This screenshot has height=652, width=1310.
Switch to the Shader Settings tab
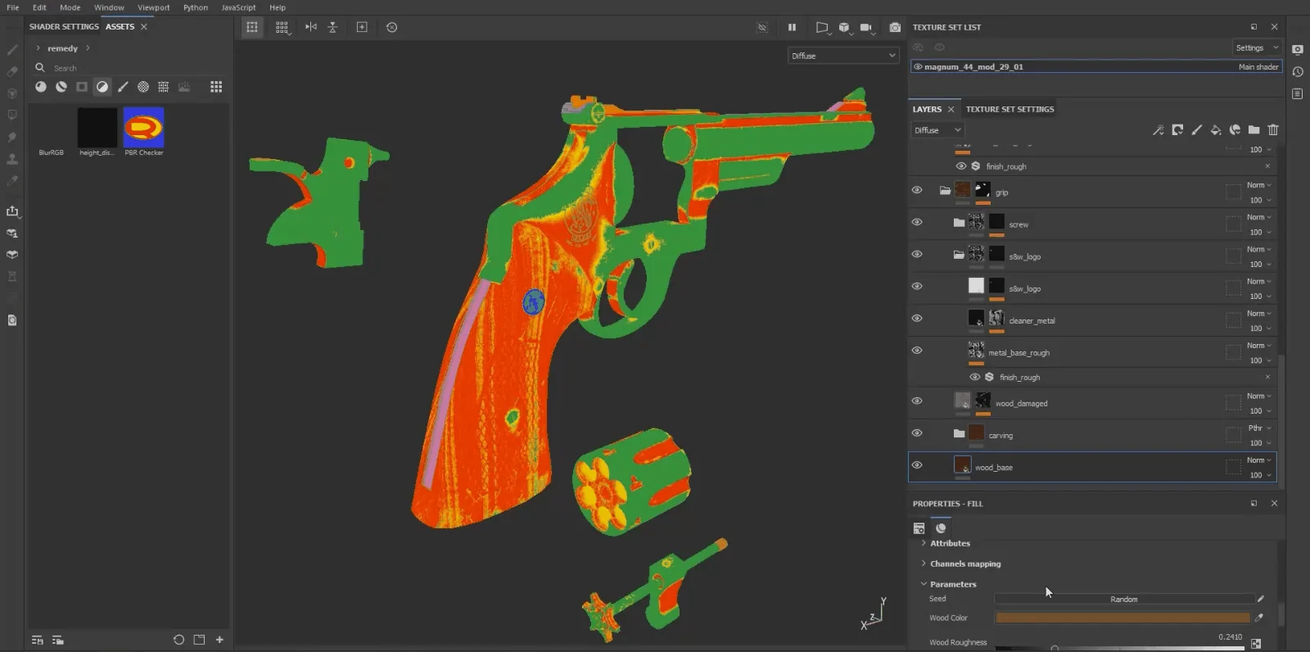tap(64, 27)
